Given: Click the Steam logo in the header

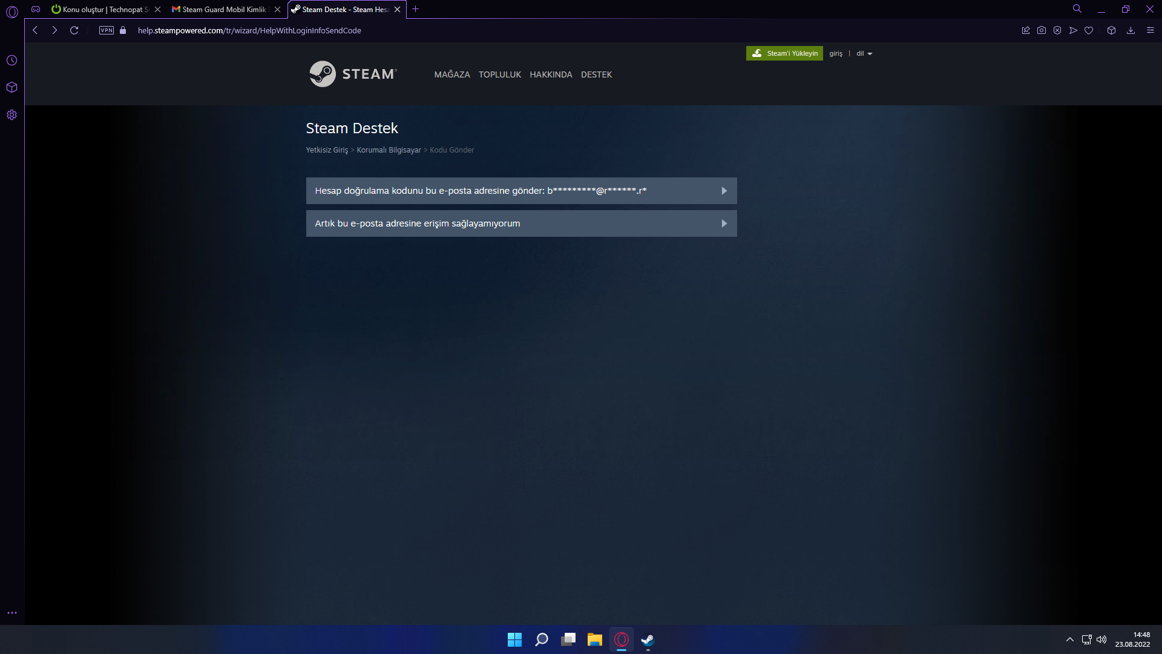Looking at the screenshot, I should [353, 74].
